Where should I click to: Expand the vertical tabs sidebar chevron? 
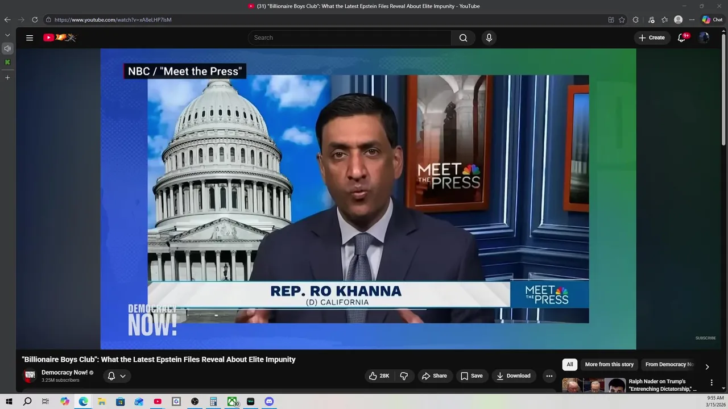(x=7, y=35)
